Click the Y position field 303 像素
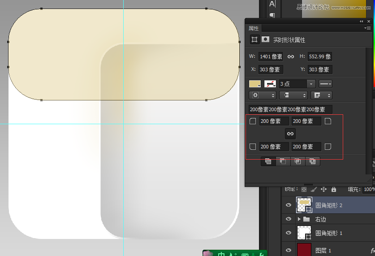 320,69
